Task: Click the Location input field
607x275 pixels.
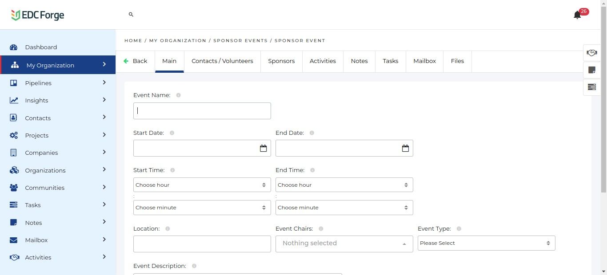Action: point(202,244)
